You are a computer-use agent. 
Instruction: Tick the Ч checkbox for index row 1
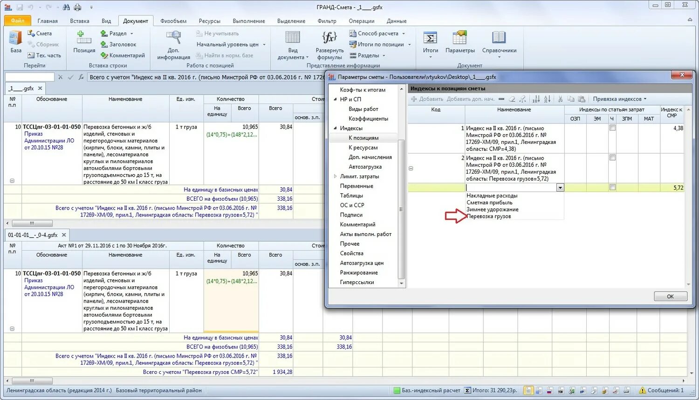612,128
